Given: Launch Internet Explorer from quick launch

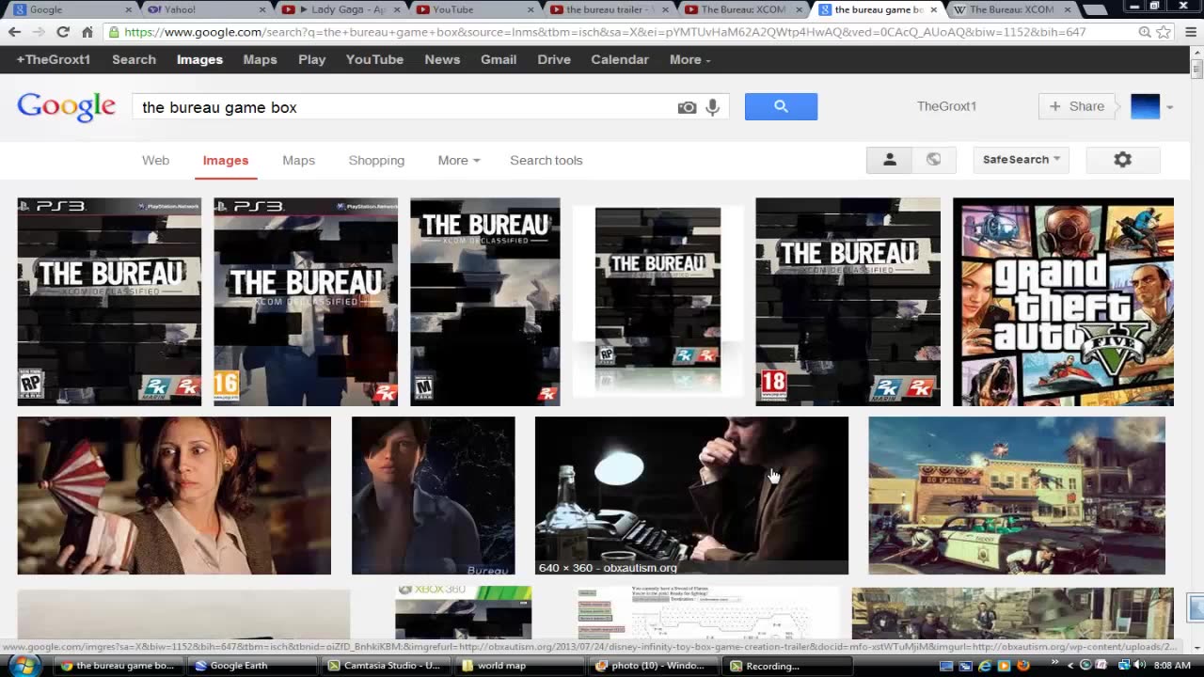Looking at the screenshot, I should (985, 666).
